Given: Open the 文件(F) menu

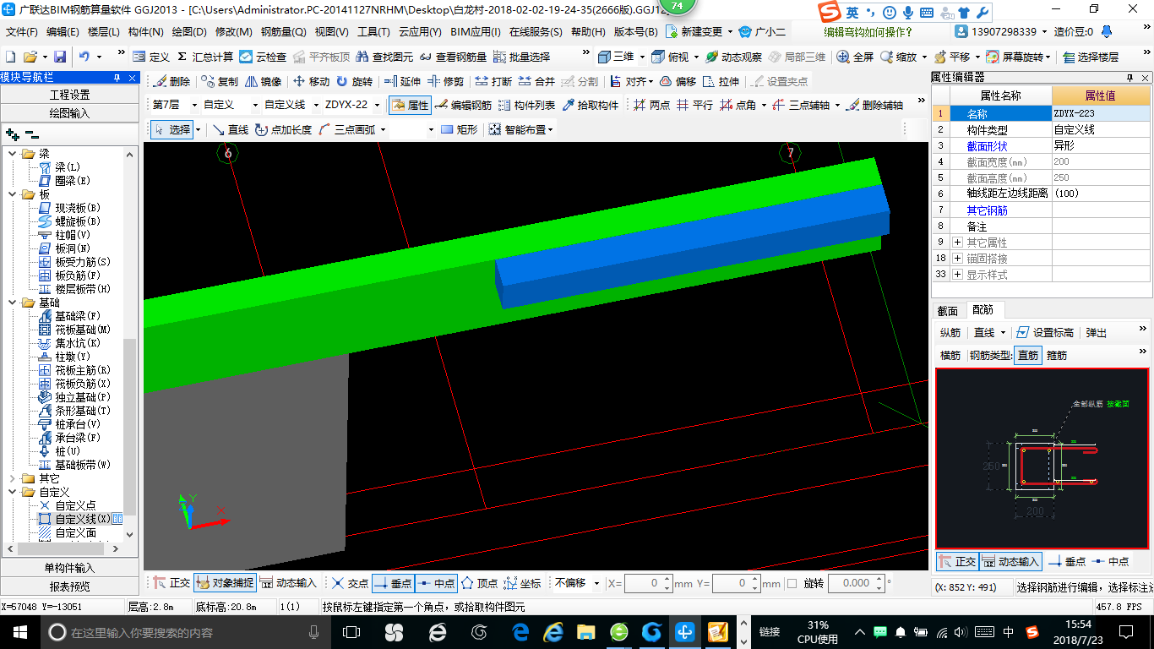Looking at the screenshot, I should click(x=22, y=32).
